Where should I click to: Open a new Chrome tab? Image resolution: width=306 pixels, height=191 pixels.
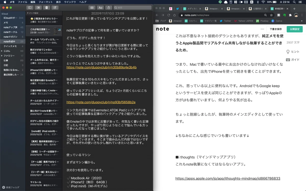[294, 9]
